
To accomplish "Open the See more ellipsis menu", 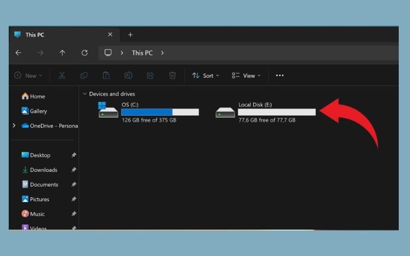I will pos(279,75).
